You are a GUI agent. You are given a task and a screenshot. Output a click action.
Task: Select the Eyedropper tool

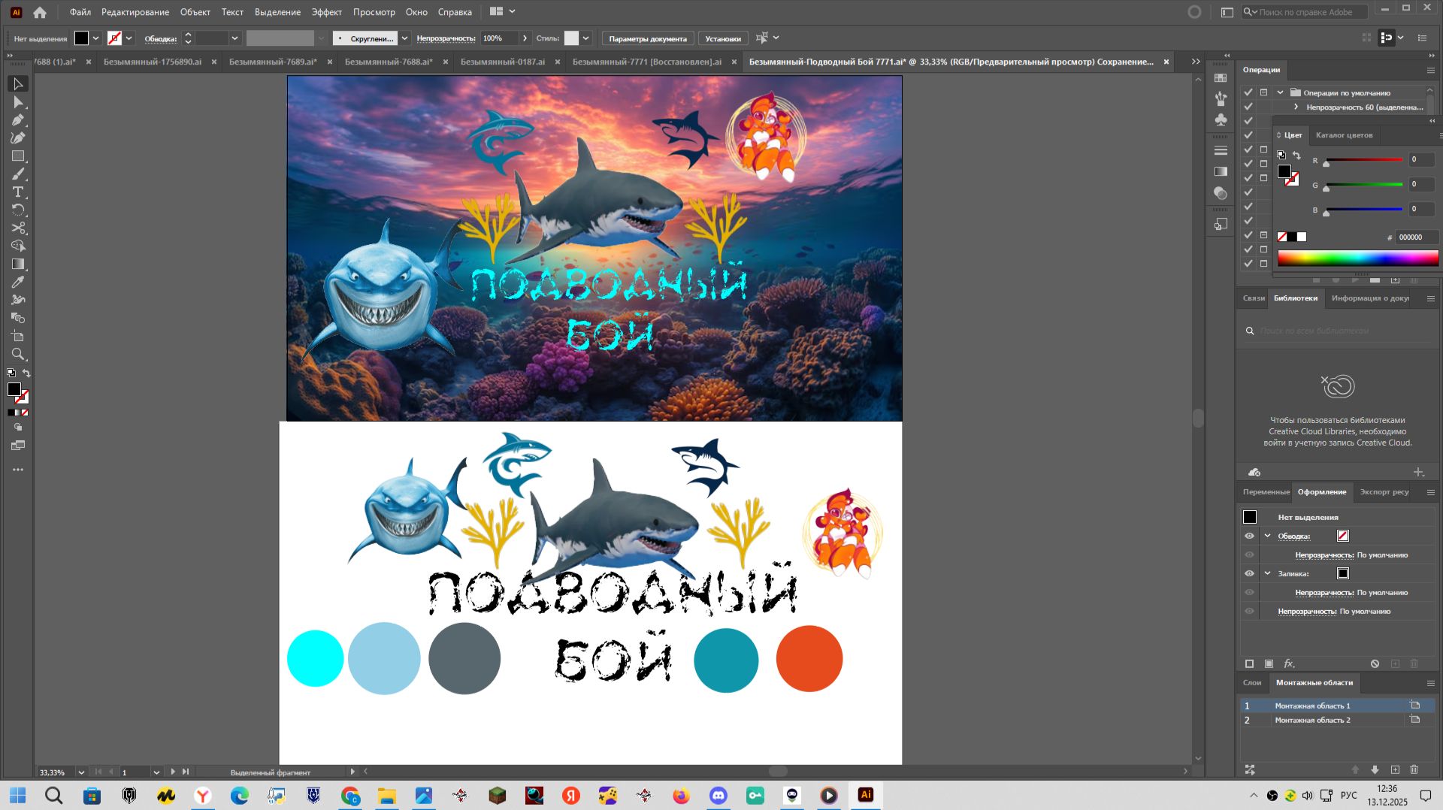tap(18, 283)
